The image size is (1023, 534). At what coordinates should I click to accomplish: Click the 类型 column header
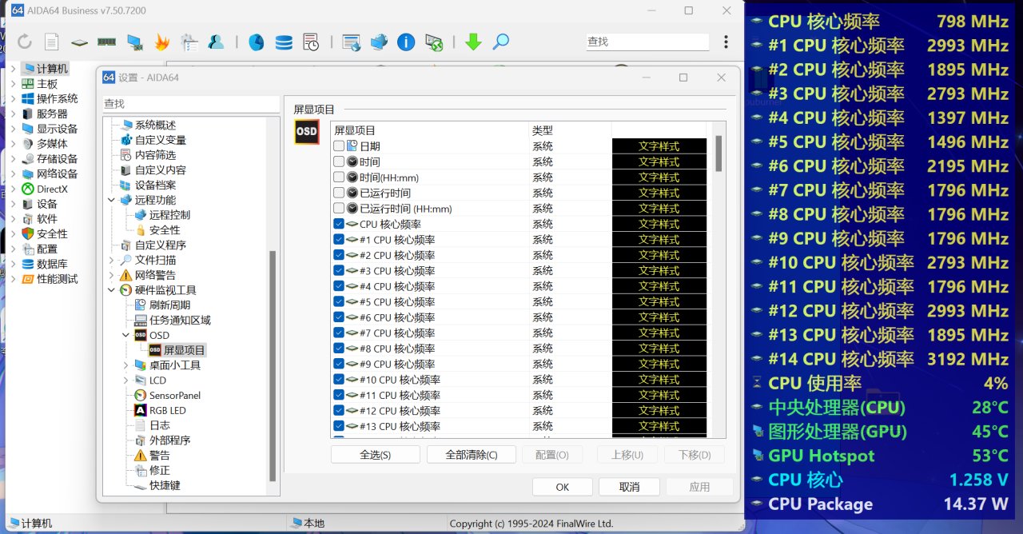click(x=570, y=130)
